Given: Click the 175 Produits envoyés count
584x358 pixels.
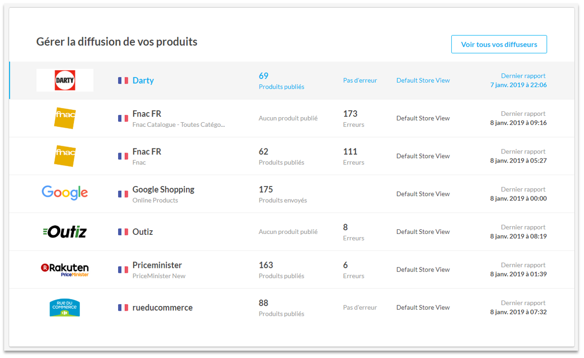Looking at the screenshot, I should pyautogui.click(x=283, y=194).
